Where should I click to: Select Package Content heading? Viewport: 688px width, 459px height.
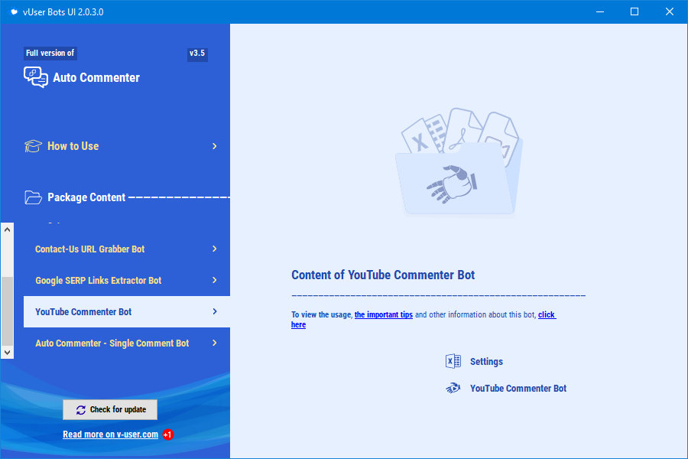tap(86, 197)
